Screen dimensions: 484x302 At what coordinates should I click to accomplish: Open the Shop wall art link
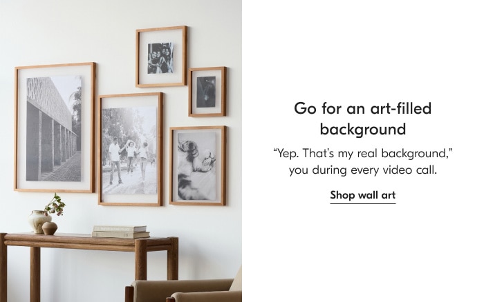click(x=363, y=195)
